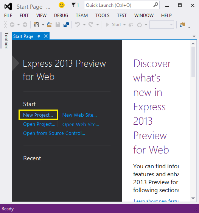Screen dimensions: 199x213
Task: Collapse the Start Page side arrow
Action: (x=16, y=63)
